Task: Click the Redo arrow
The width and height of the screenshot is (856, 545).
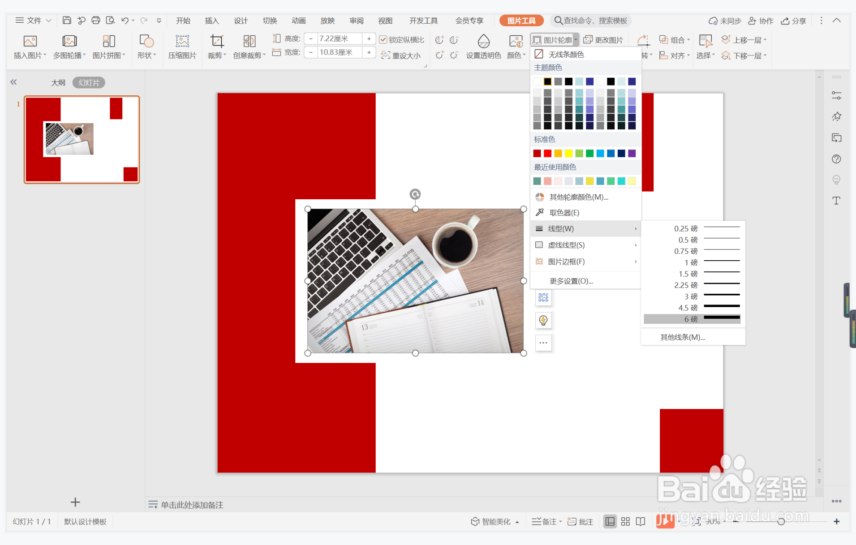Action: 144,20
